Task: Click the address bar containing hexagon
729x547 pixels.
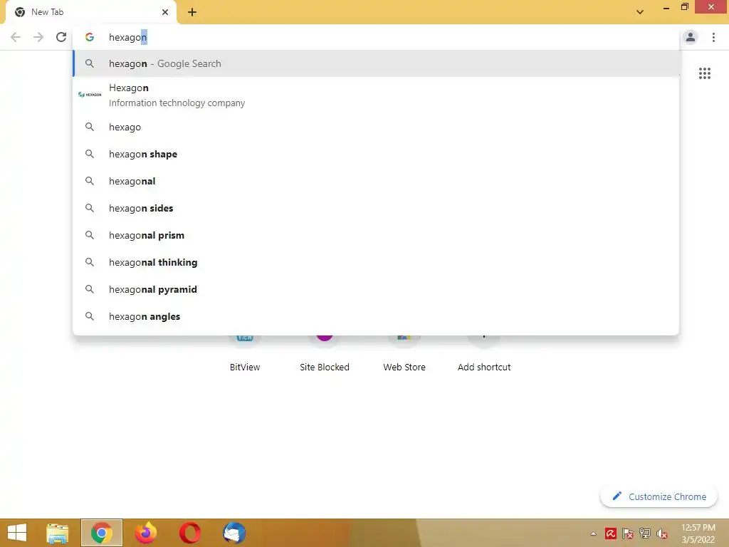Action: [376, 37]
